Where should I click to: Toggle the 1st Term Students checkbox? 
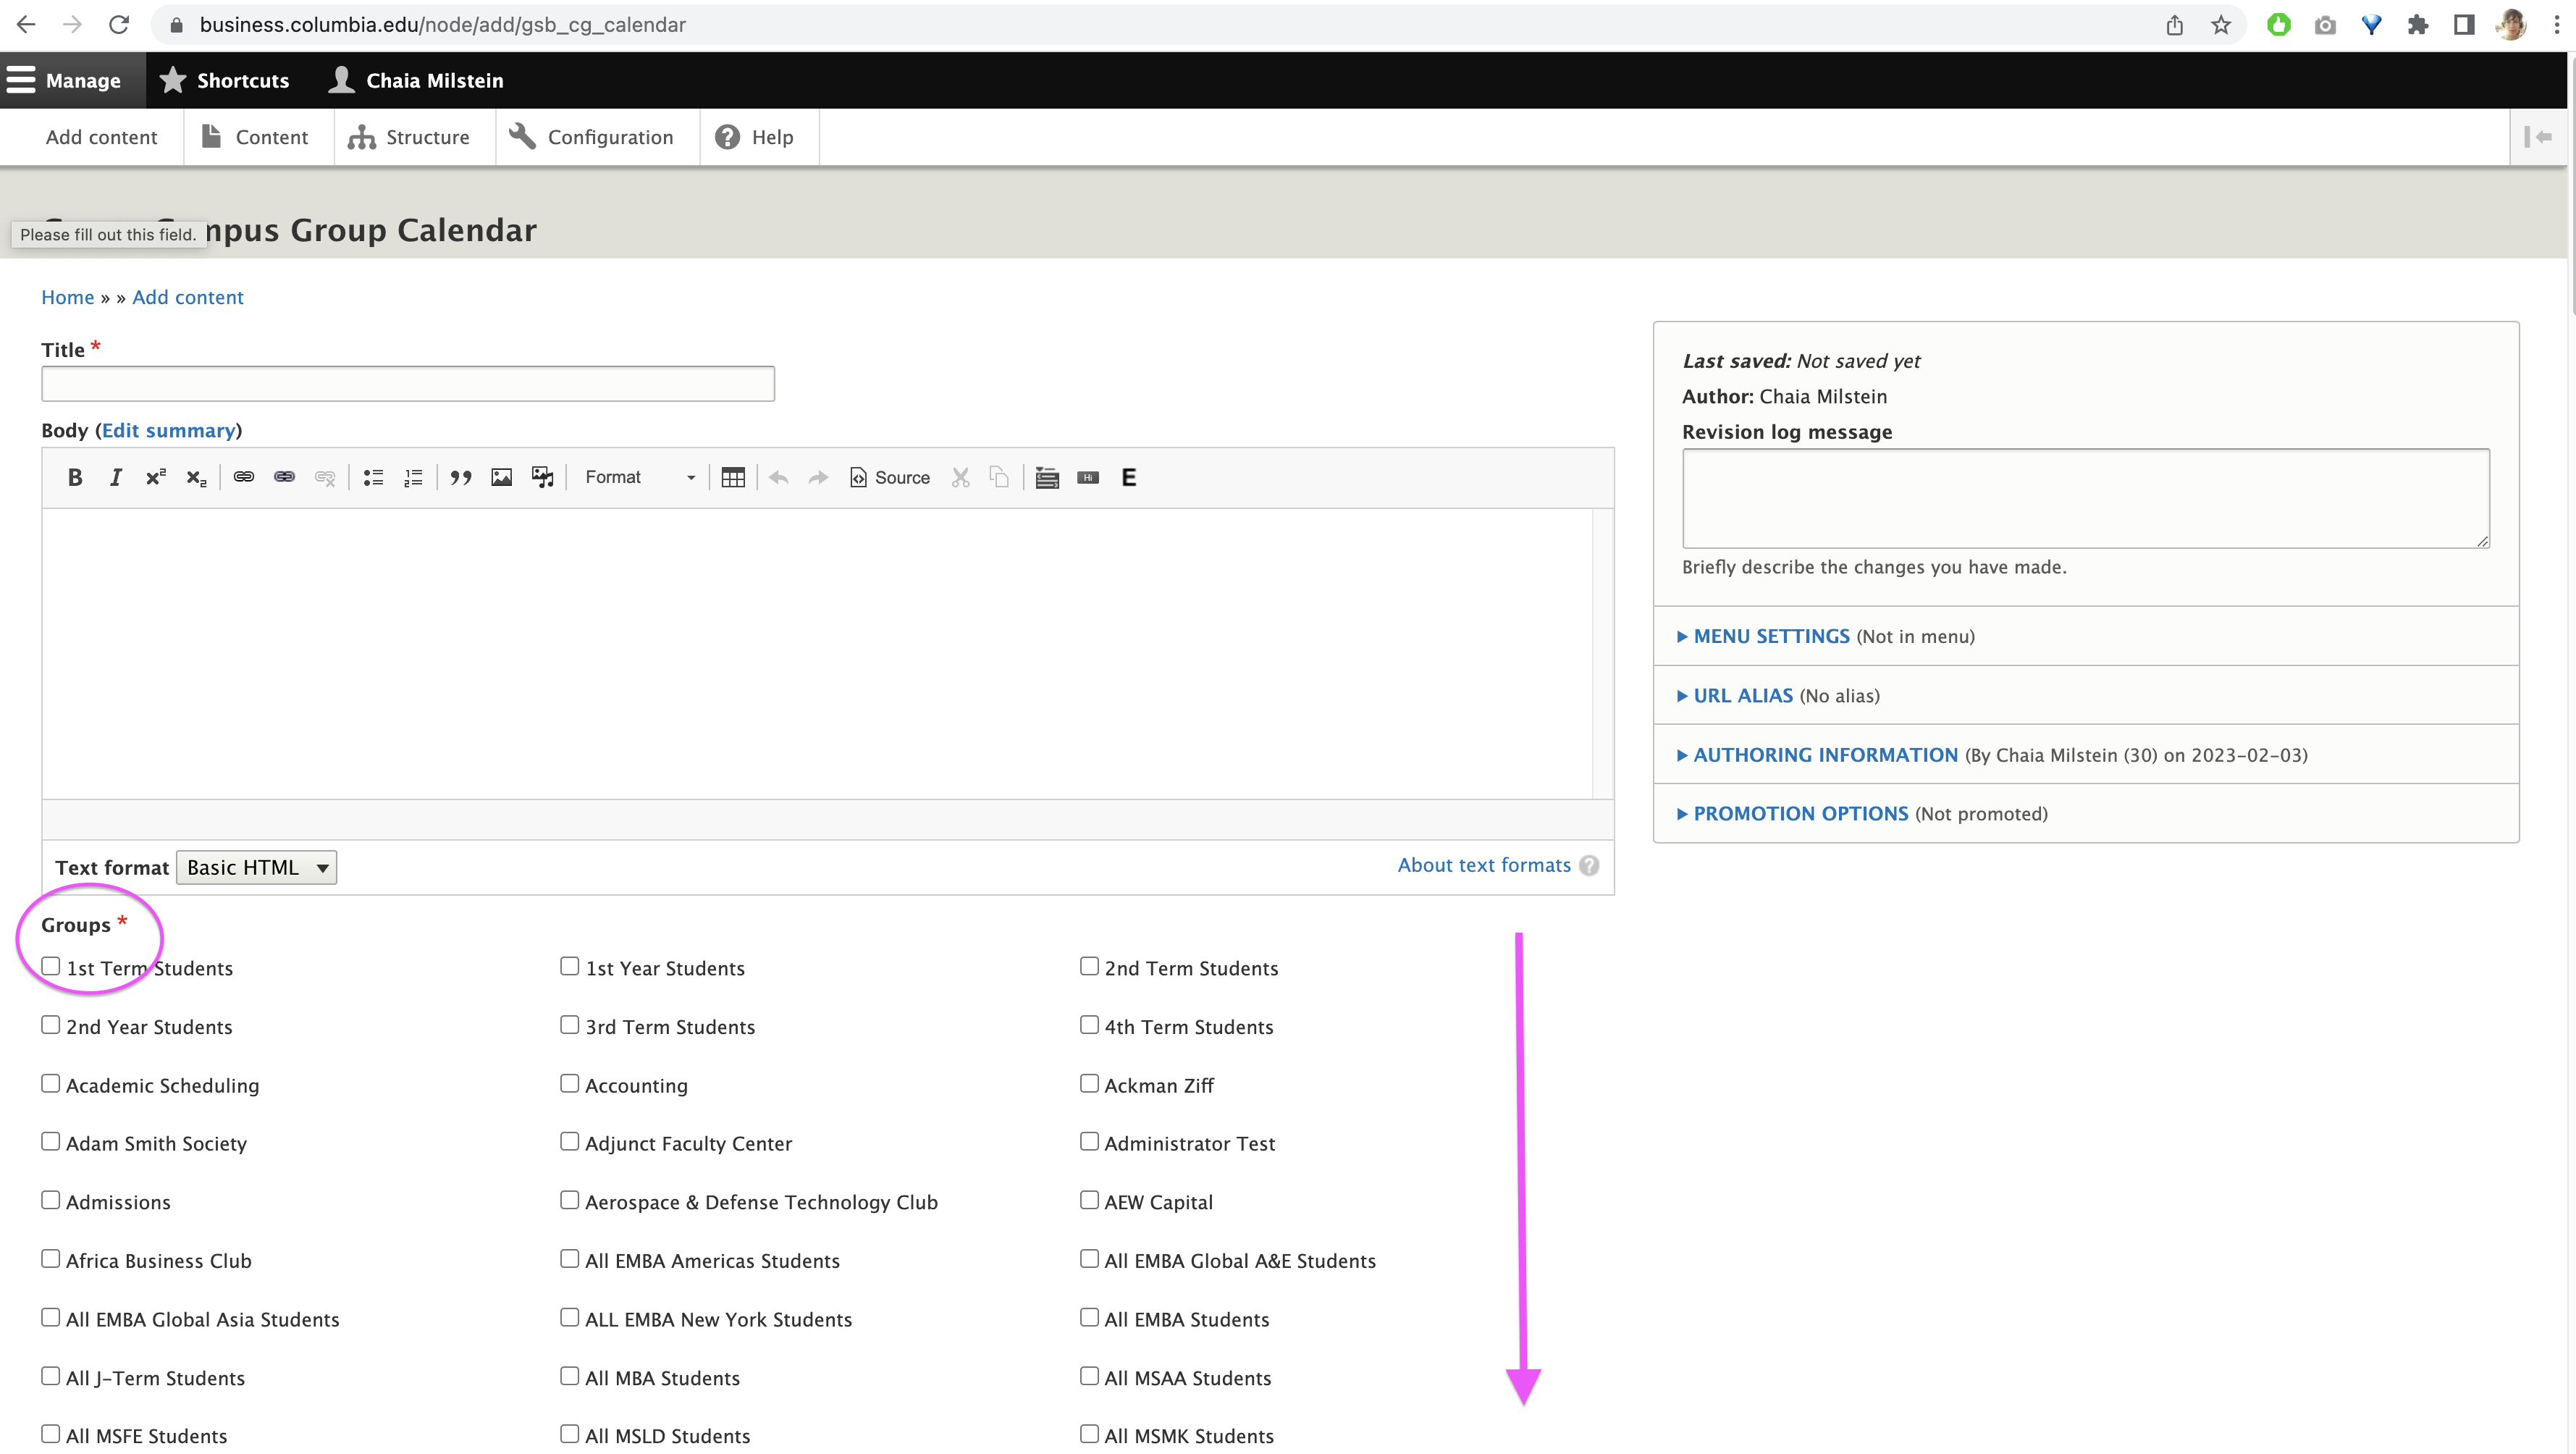pyautogui.click(x=49, y=966)
